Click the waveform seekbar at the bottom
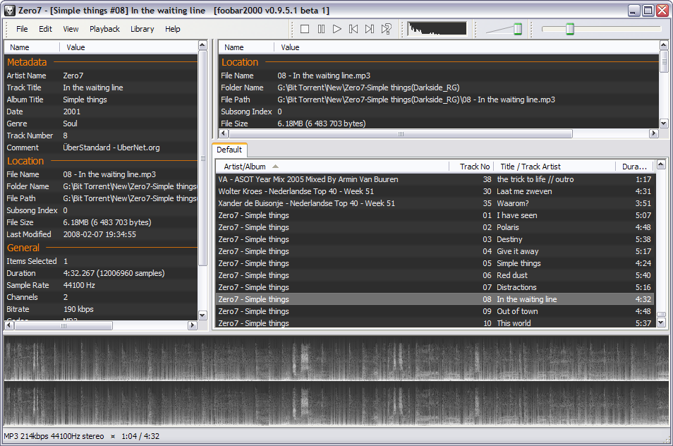 (336, 380)
